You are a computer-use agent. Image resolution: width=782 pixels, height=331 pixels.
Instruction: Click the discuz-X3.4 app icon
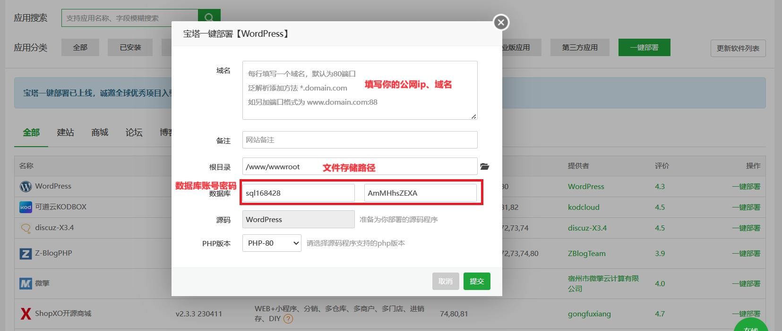pos(26,228)
